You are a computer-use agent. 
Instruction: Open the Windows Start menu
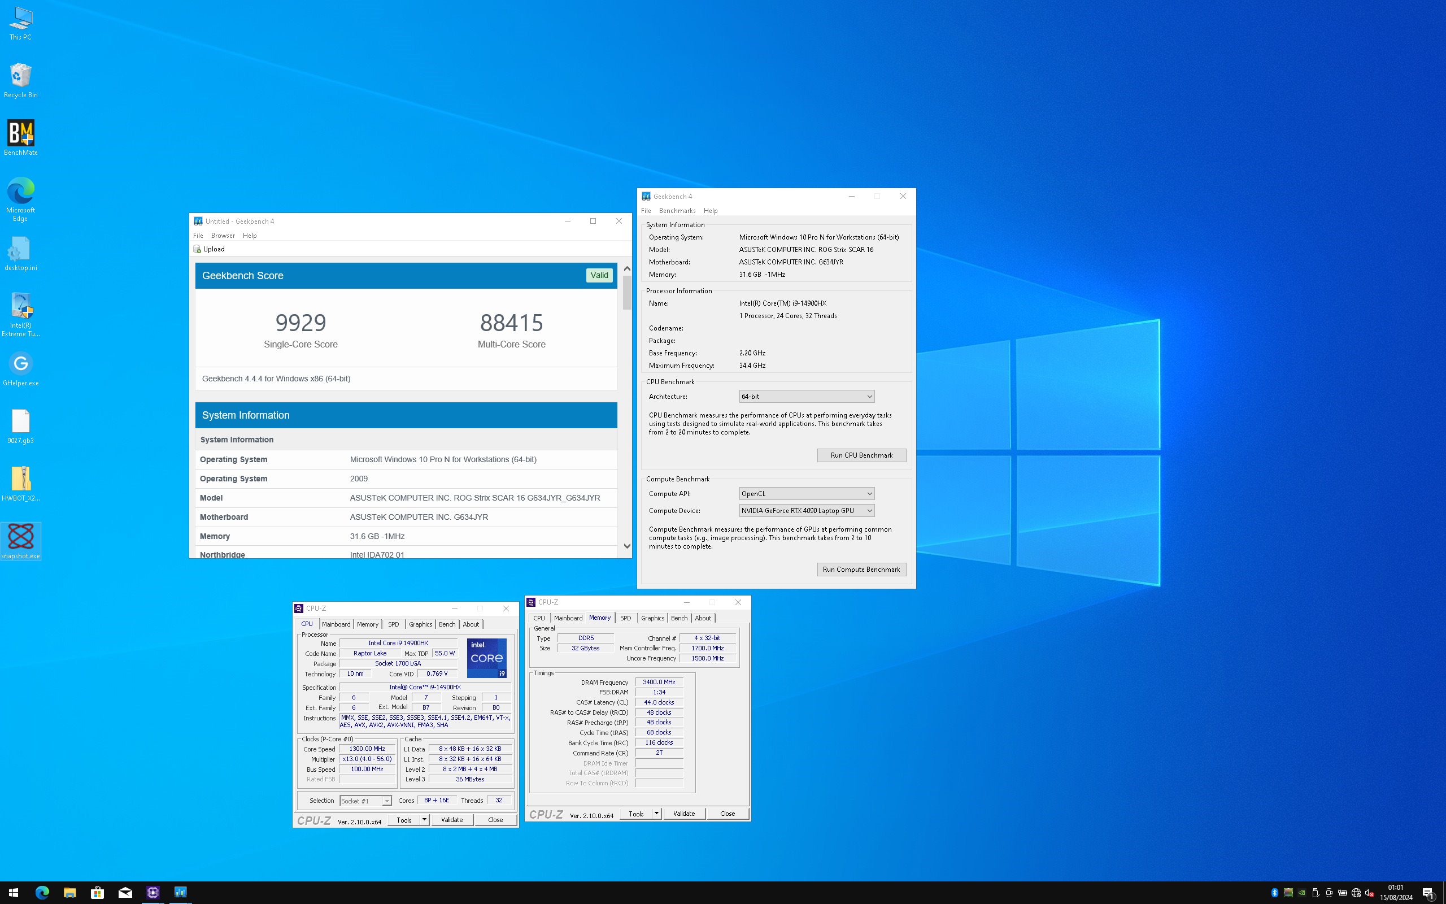(14, 893)
